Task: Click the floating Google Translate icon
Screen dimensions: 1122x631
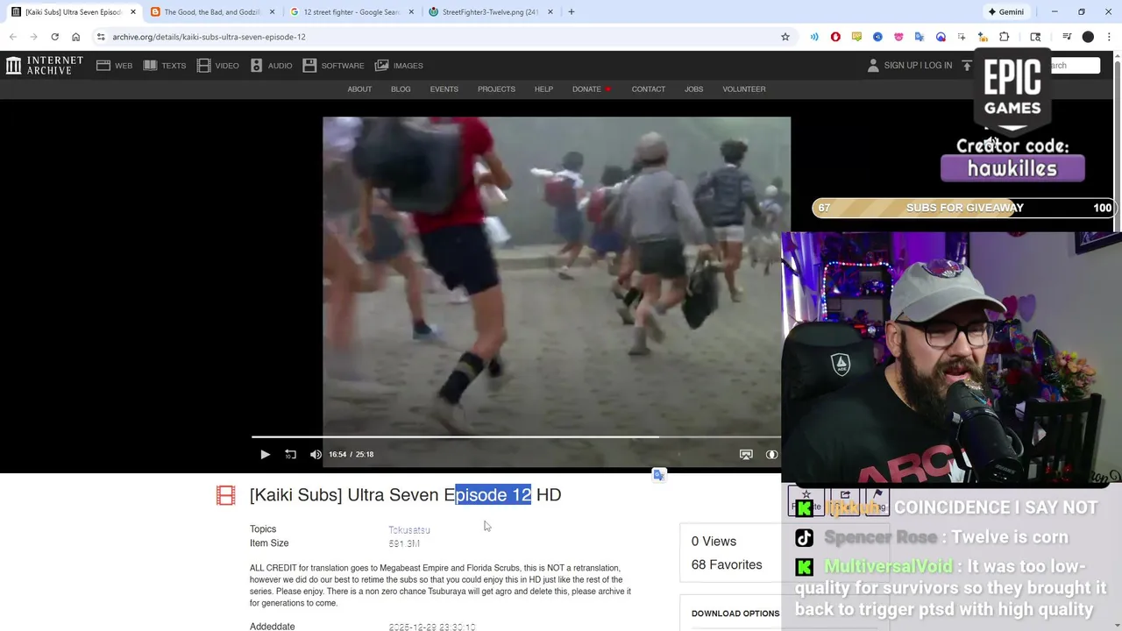Action: pyautogui.click(x=659, y=475)
